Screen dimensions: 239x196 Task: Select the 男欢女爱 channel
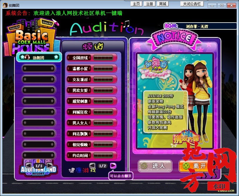click(x=92, y=90)
